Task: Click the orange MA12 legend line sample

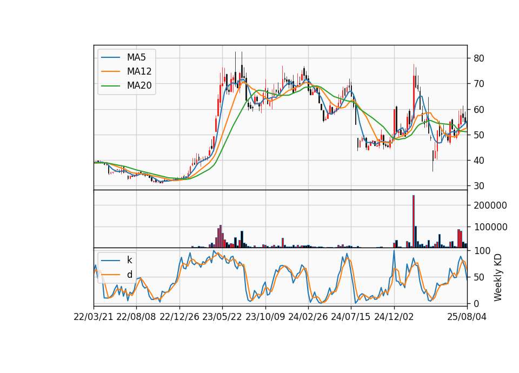Action: (x=110, y=71)
